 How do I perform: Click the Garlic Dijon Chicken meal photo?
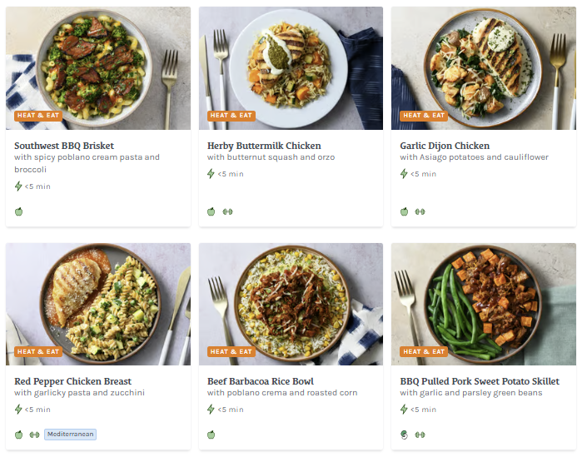pyautogui.click(x=483, y=67)
